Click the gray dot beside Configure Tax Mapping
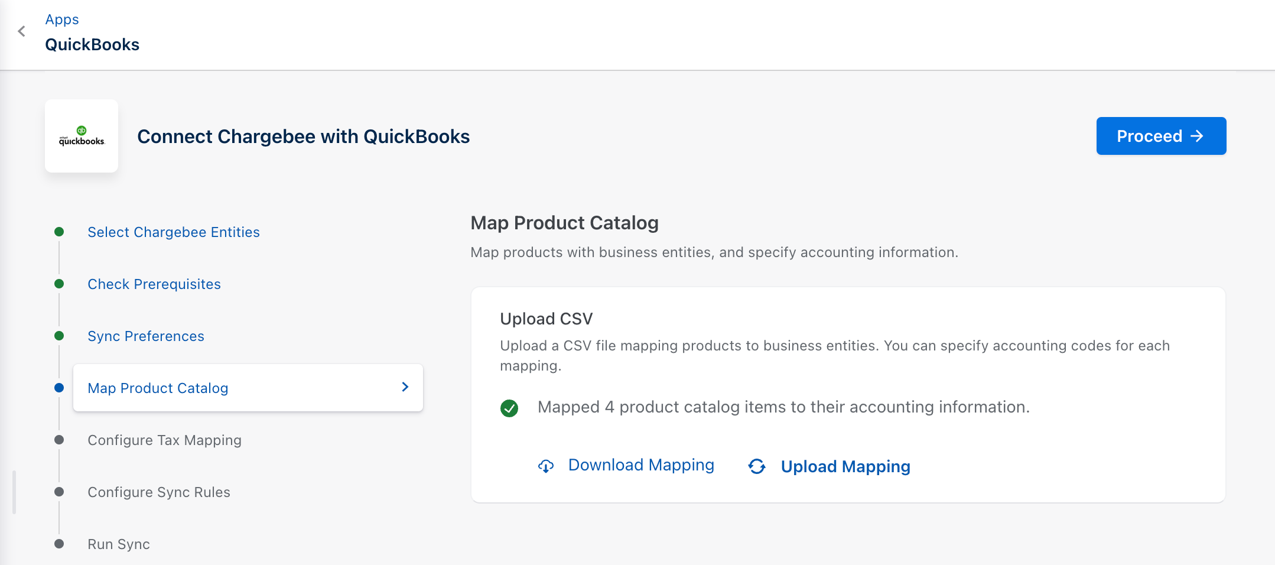1275x565 pixels. point(59,440)
